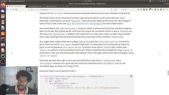Reload the current page
Viewport: 169px width, 95px height.
(x=13, y=9)
